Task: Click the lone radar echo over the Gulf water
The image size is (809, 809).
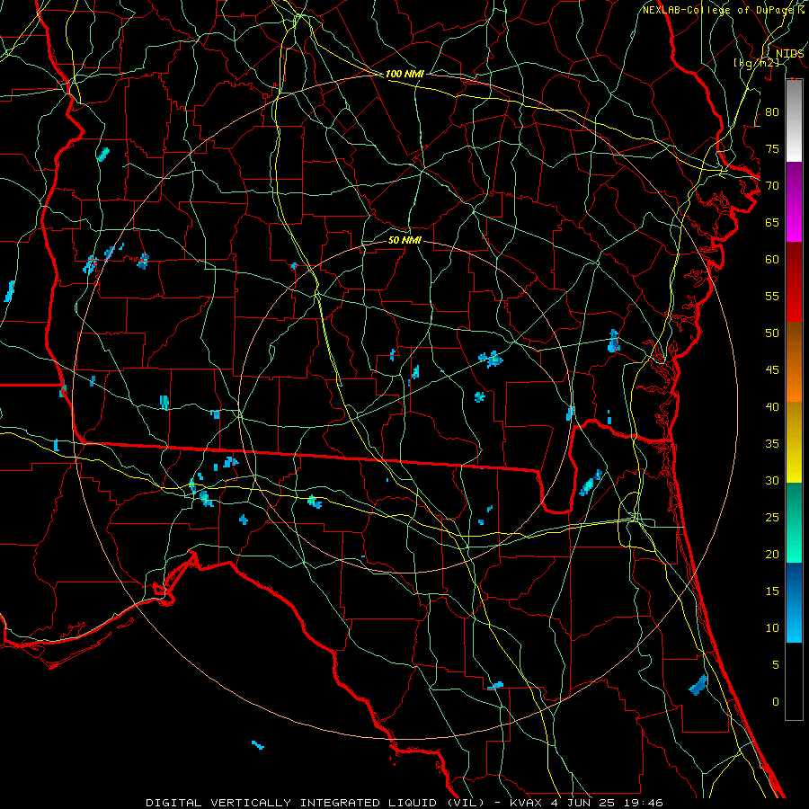Action: point(257,745)
